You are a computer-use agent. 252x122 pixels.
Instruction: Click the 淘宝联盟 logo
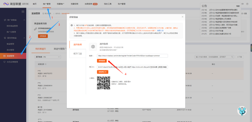(x=12, y=4)
